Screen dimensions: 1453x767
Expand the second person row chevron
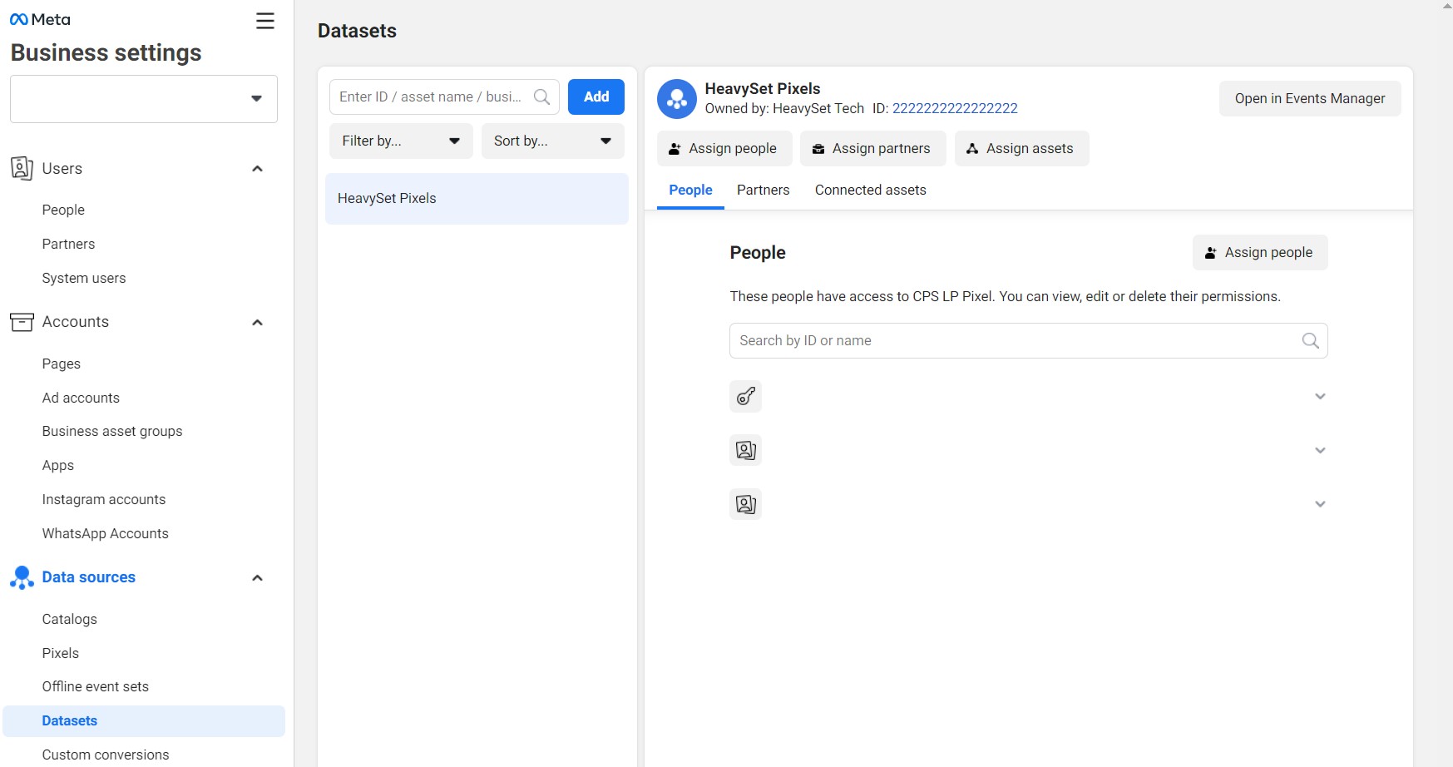(x=1320, y=450)
